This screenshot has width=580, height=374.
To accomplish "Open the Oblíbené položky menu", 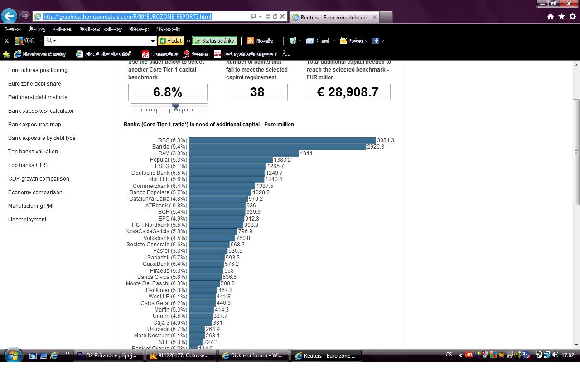I will tap(101, 29).
